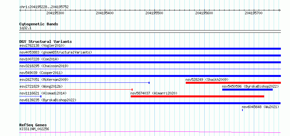Click the RefSeq Genes track title
290x136 pixels.
pos(33,125)
